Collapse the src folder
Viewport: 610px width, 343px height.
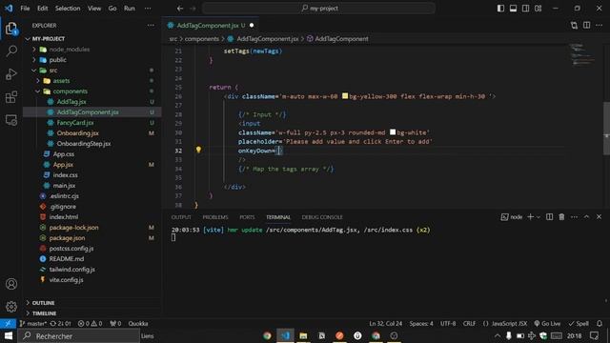tap(34, 71)
